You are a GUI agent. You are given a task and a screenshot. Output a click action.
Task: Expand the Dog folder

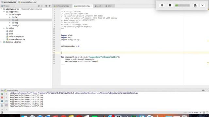point(10,23)
